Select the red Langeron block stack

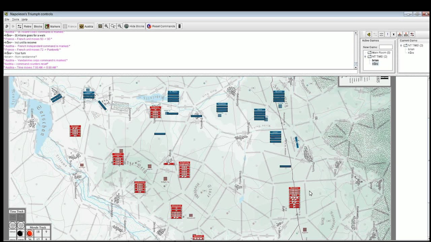point(118,159)
